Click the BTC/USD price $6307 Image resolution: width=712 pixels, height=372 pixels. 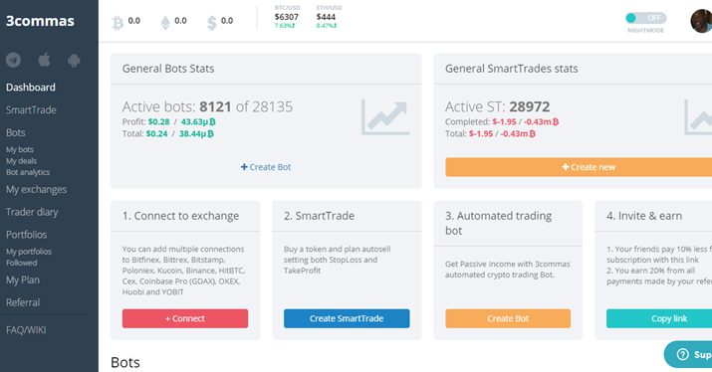(287, 17)
